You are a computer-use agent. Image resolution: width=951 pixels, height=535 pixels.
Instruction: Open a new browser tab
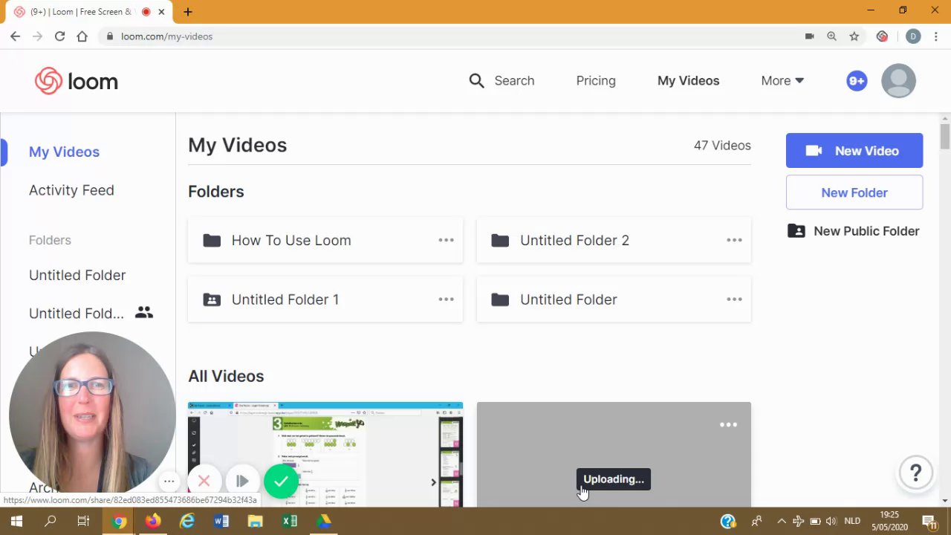click(188, 12)
